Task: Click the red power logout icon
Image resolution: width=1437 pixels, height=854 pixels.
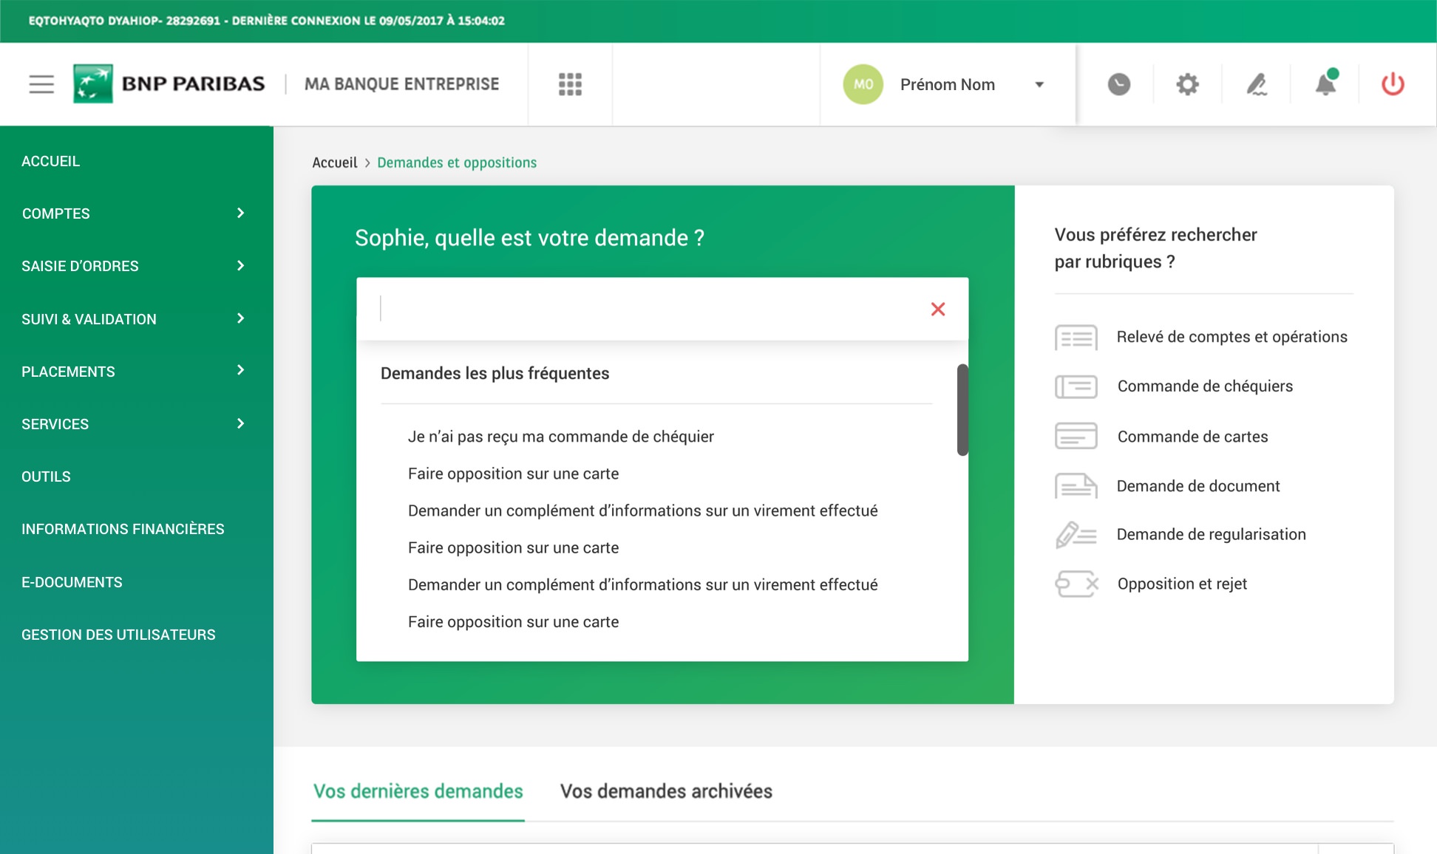Action: (x=1393, y=84)
